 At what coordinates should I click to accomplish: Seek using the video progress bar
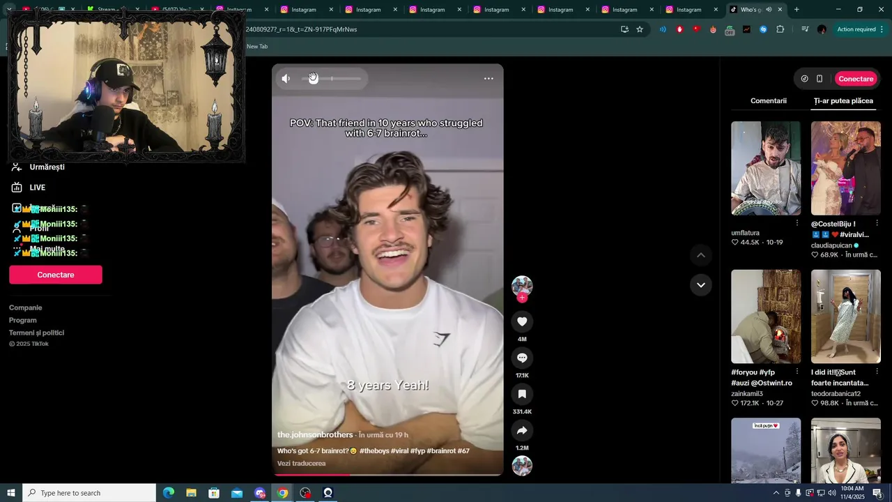click(387, 475)
